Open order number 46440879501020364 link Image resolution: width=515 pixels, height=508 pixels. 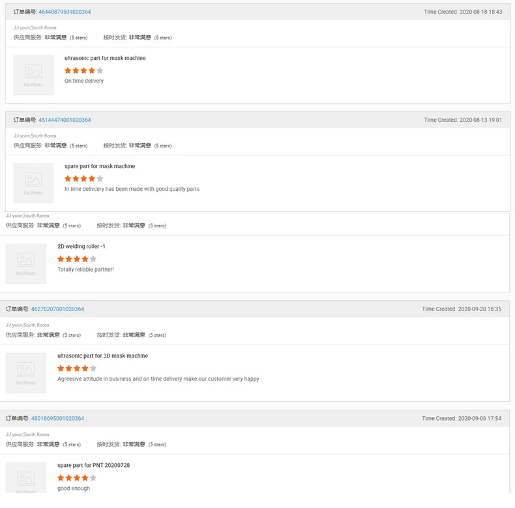[x=65, y=12]
